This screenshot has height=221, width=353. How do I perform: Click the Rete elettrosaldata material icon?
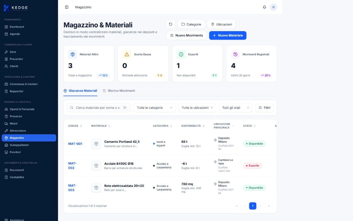pos(96,188)
